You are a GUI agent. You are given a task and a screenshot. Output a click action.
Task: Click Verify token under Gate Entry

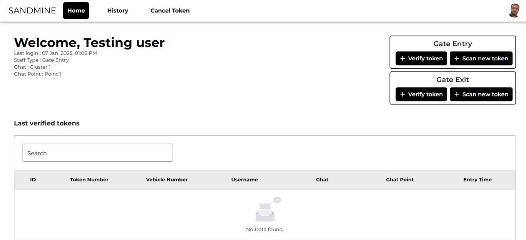421,58
